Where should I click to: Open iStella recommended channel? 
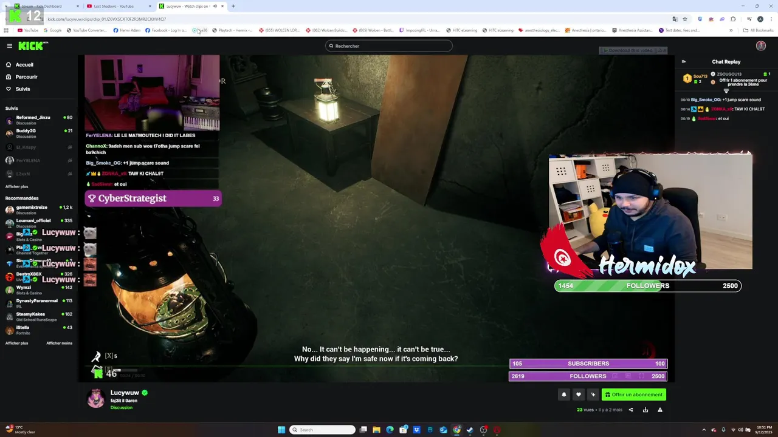pyautogui.click(x=39, y=330)
